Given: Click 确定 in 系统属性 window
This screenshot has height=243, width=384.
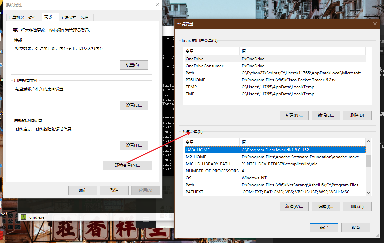Looking at the screenshot, I should tap(83, 190).
